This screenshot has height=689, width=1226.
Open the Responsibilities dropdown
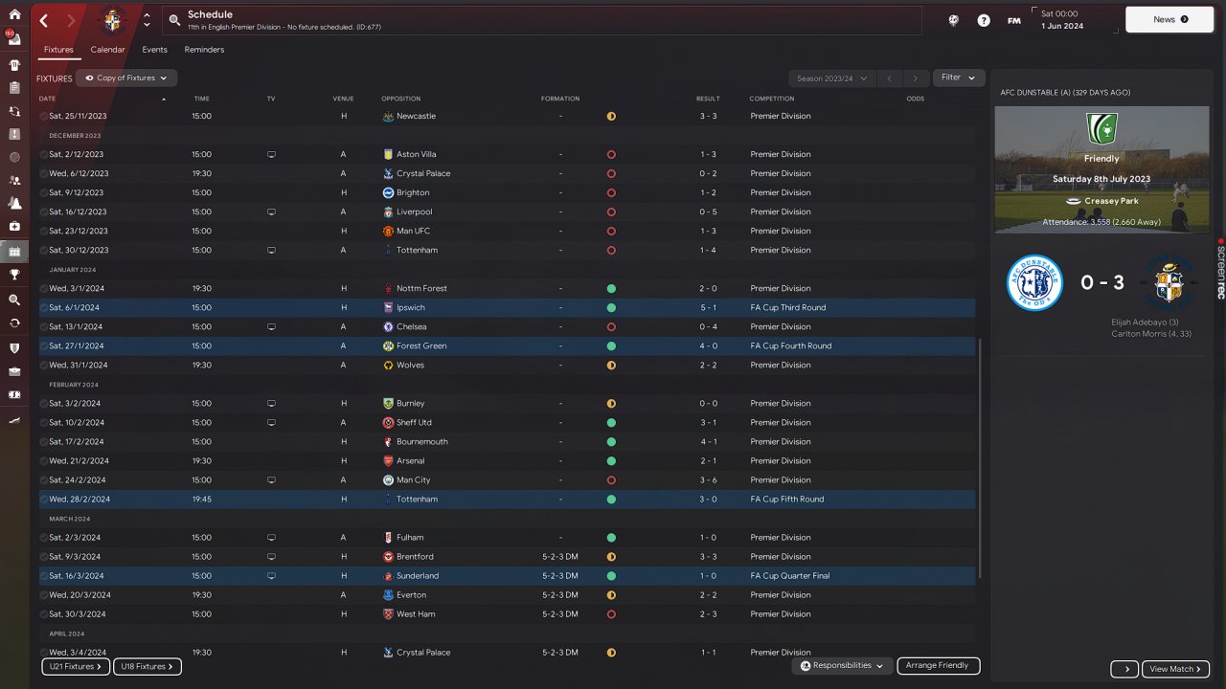(x=842, y=665)
